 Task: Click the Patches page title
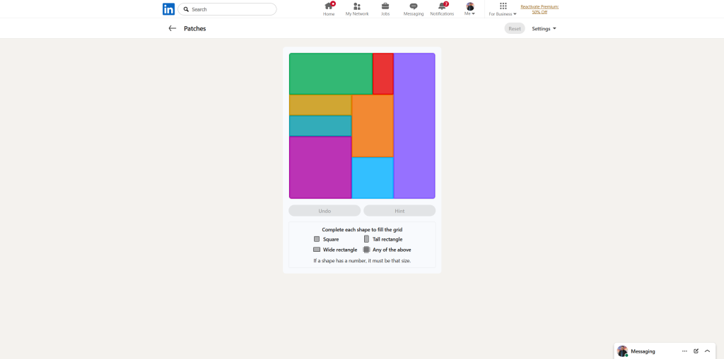click(x=195, y=29)
